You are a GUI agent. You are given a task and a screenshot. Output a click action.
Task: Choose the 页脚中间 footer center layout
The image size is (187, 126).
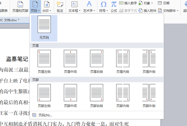click(x=70, y=96)
